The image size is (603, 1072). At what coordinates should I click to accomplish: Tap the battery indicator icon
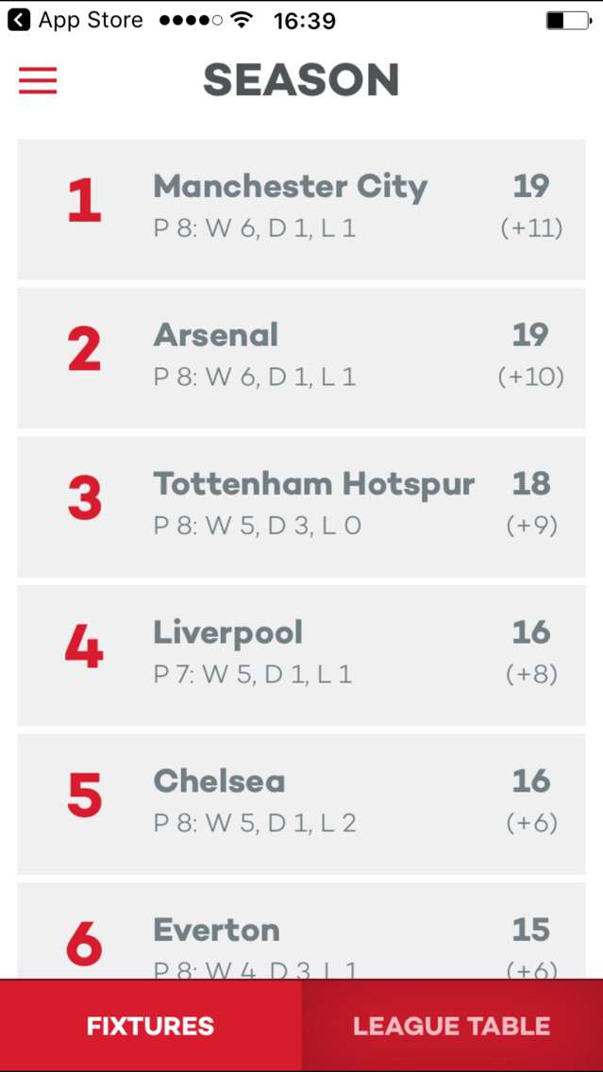(x=569, y=21)
